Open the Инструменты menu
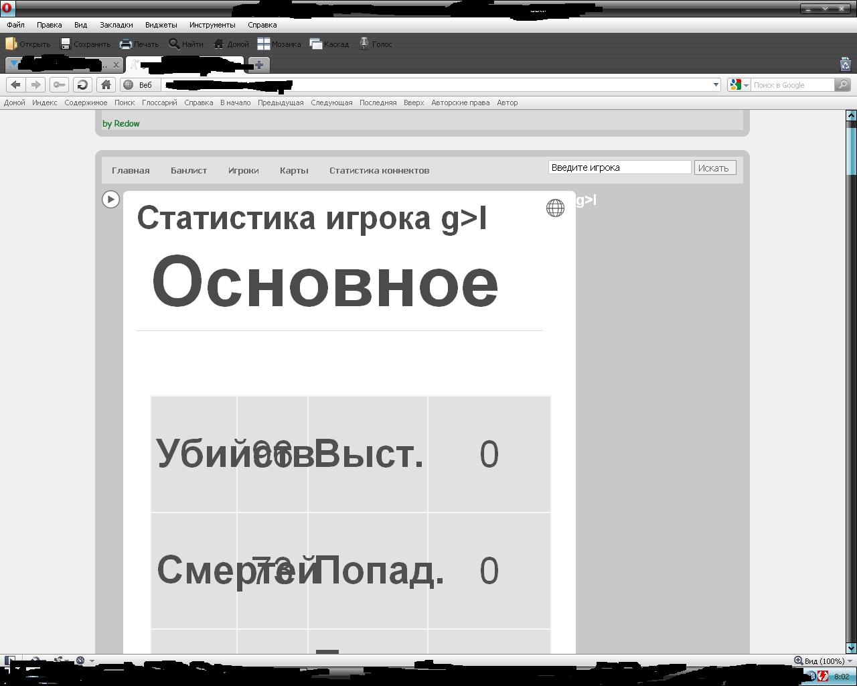857x686 pixels. [x=212, y=25]
